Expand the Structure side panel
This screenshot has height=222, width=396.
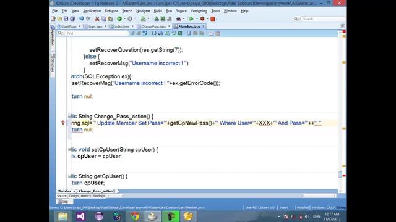coord(53,65)
